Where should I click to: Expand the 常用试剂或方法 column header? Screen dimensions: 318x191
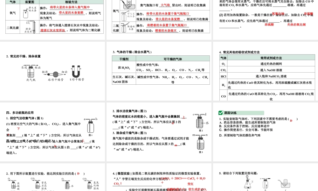click(272, 58)
